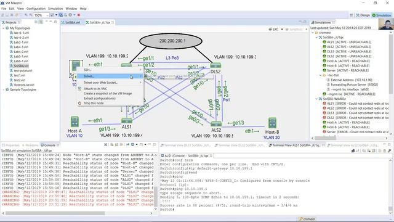Choose Telnet from the context menu
The image size is (394, 222).
[x=110, y=76]
